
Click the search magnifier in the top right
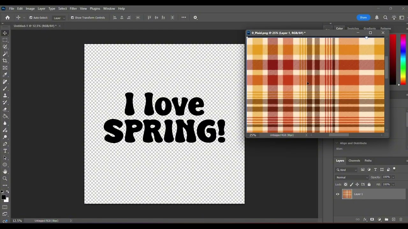[385, 17]
